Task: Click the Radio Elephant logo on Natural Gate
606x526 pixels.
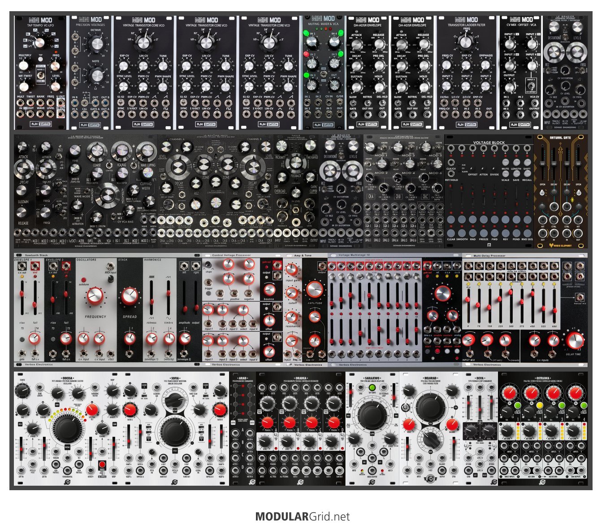Action: point(561,245)
